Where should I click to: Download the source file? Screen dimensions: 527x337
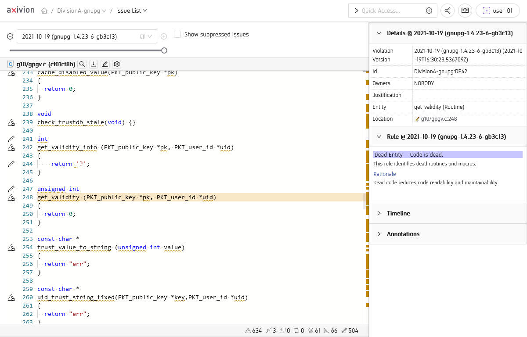point(94,64)
